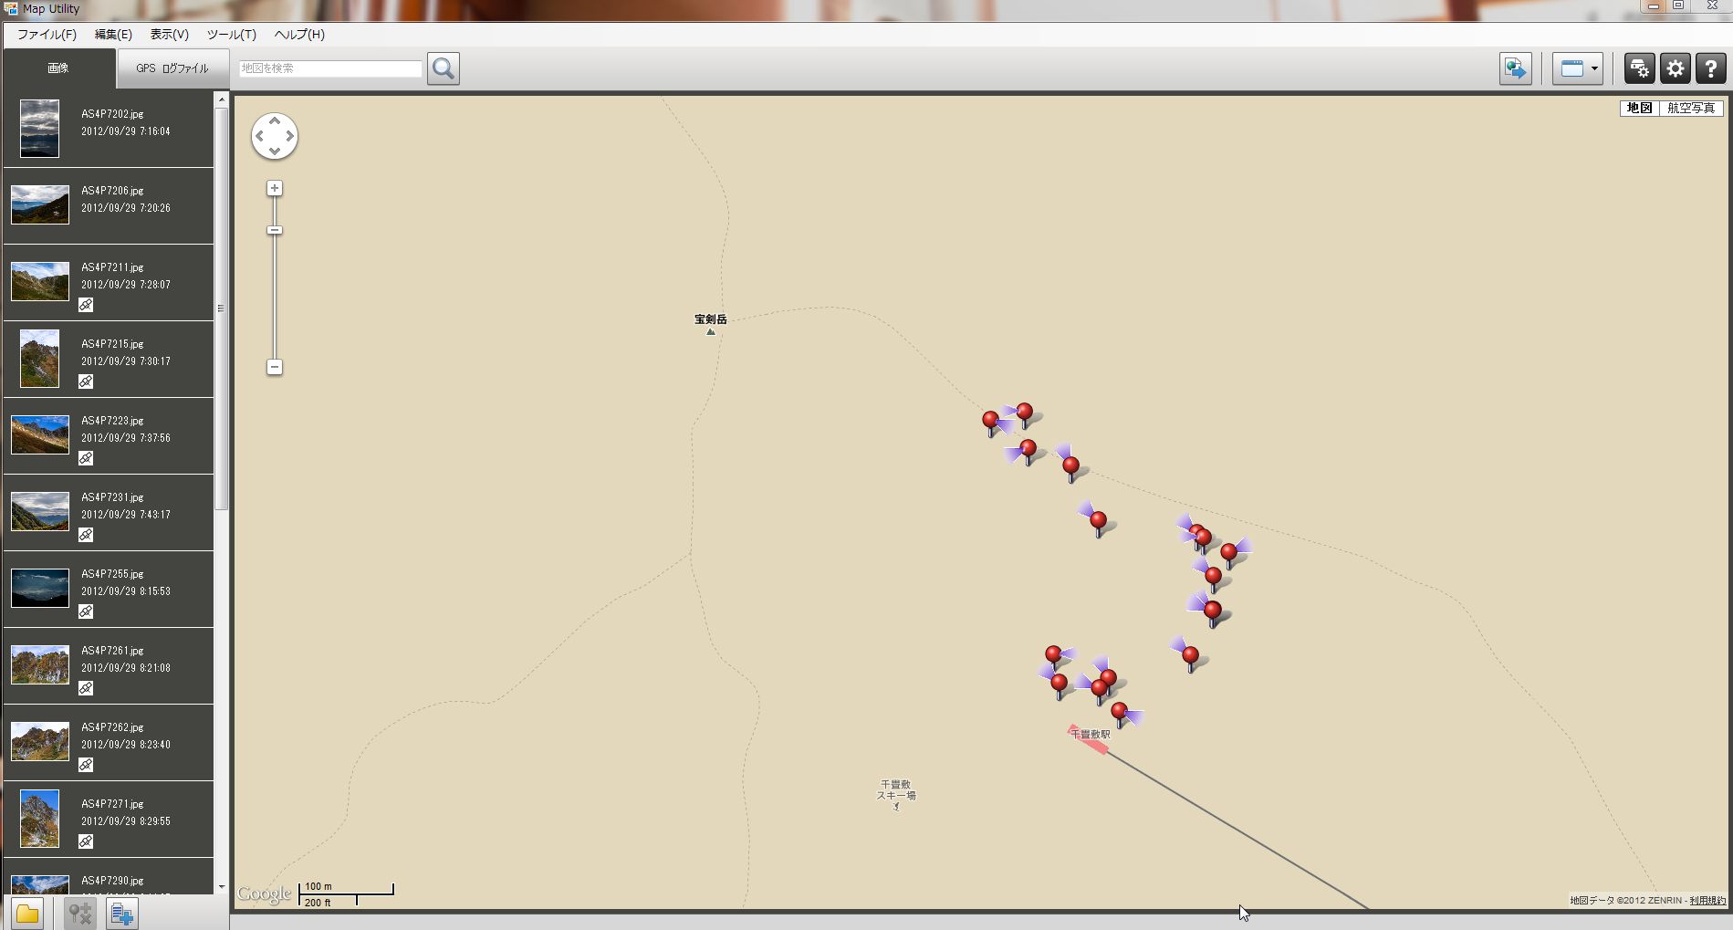Click the location link icon under AS4P7231.jpg
Image resolution: width=1733 pixels, height=930 pixels.
(86, 535)
